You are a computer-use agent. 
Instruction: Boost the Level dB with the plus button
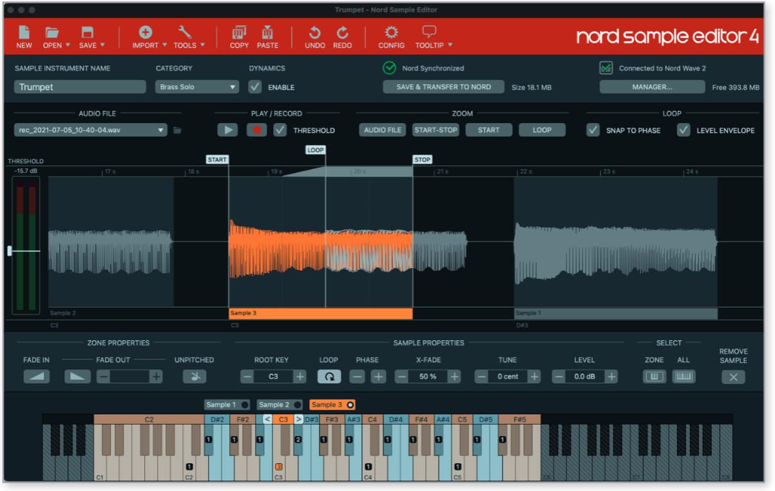click(x=611, y=377)
